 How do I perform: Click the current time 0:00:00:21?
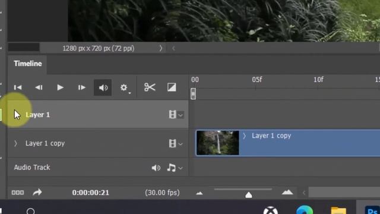click(91, 193)
